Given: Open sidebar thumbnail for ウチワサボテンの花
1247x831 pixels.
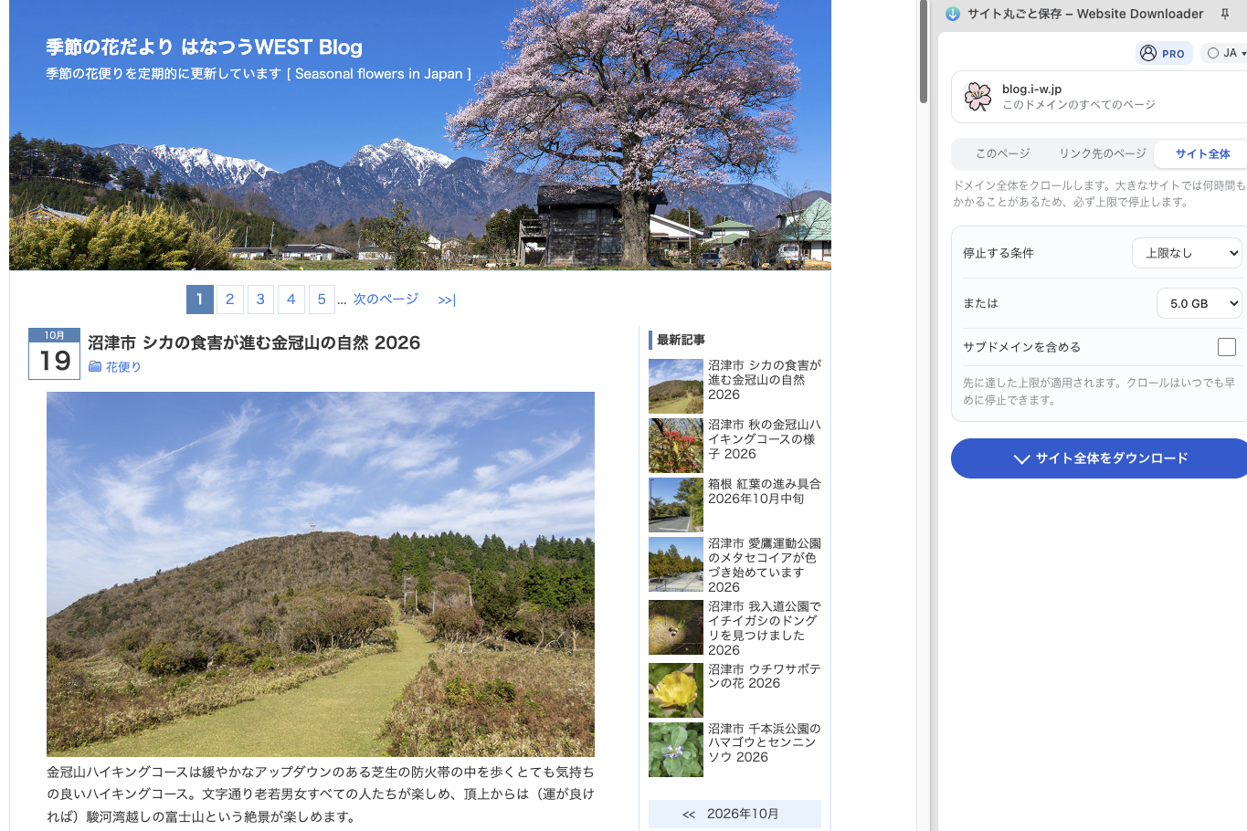Looking at the screenshot, I should pos(676,690).
